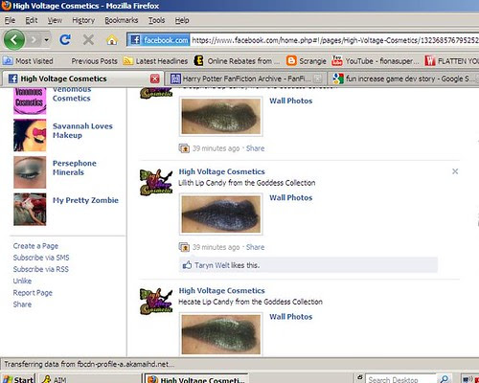Switch to the fun increase game dev story tab
Screen dimensions: 479x383
tap(404, 79)
